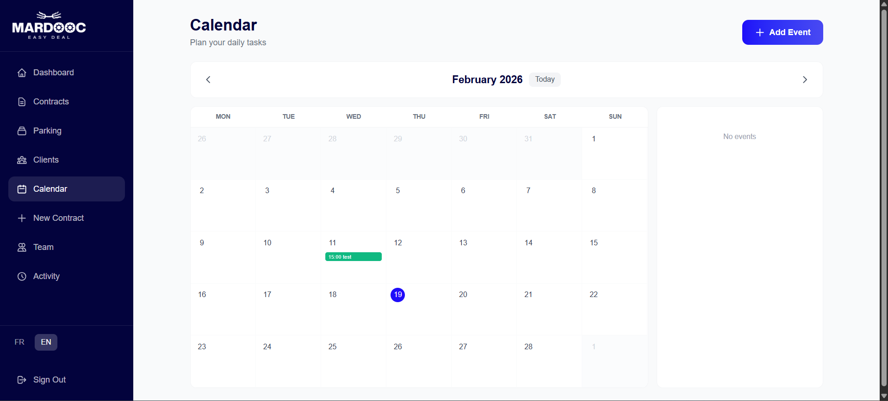888x401 pixels.
Task: Select day 28 in last week row
Action: (x=549, y=362)
